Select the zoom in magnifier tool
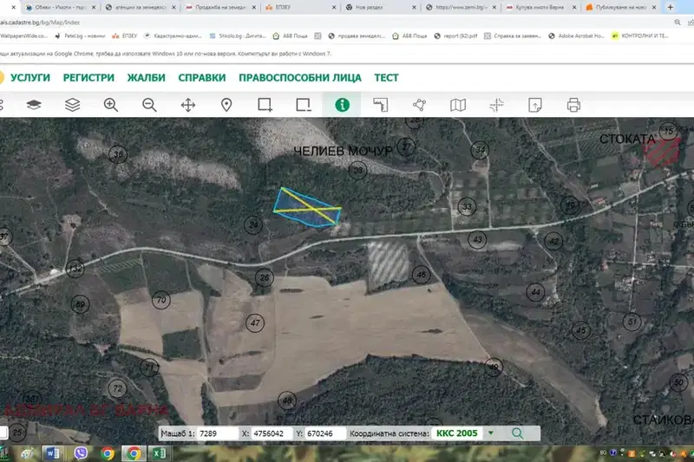Image resolution: width=694 pixels, height=462 pixels. pyautogui.click(x=111, y=105)
